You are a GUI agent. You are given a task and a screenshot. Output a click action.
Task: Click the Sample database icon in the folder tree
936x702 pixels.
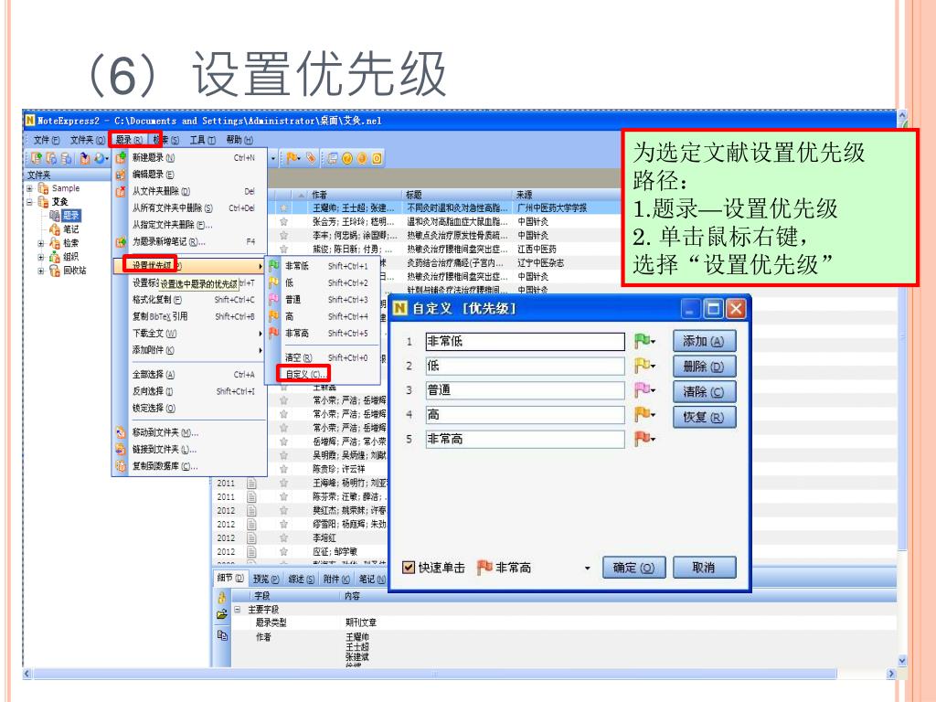[43, 188]
